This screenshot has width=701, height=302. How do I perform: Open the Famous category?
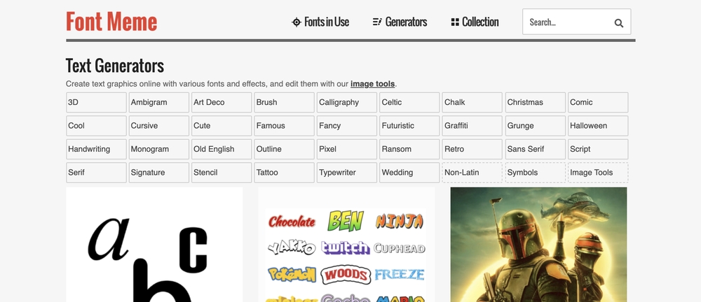pyautogui.click(x=284, y=126)
